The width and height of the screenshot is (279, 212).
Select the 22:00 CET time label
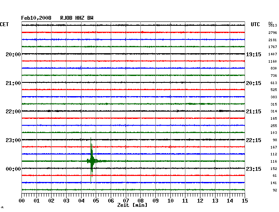click(x=13, y=112)
